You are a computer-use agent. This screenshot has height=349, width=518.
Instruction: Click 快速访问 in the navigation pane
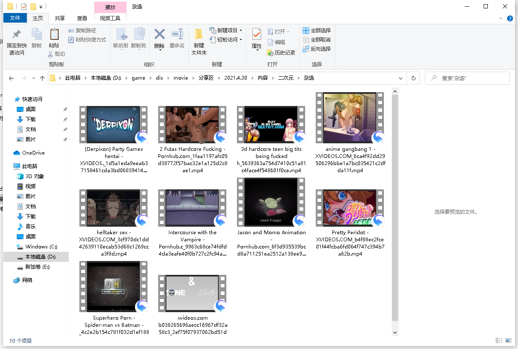[x=28, y=99]
